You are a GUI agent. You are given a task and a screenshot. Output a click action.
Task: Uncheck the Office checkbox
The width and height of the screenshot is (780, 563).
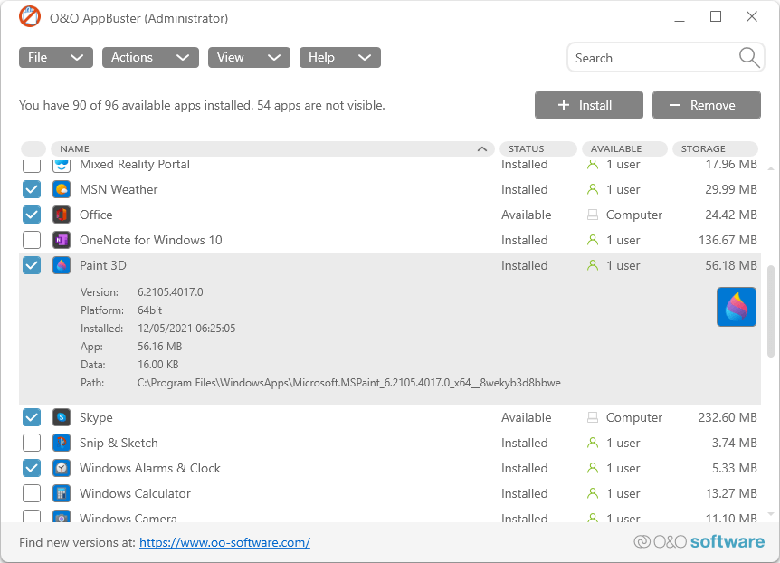click(x=32, y=215)
